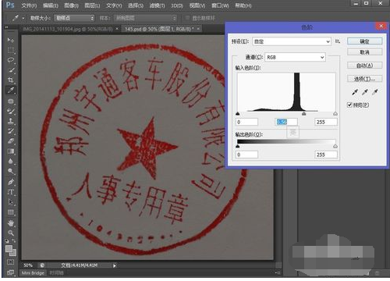Click the Auto (自动) button
This screenshot has height=281, width=390.
click(365, 66)
